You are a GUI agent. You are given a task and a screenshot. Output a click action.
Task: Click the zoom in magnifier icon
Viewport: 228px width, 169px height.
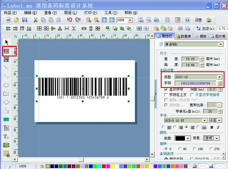89,20
